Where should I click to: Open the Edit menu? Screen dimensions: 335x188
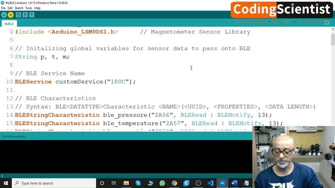coord(10,8)
